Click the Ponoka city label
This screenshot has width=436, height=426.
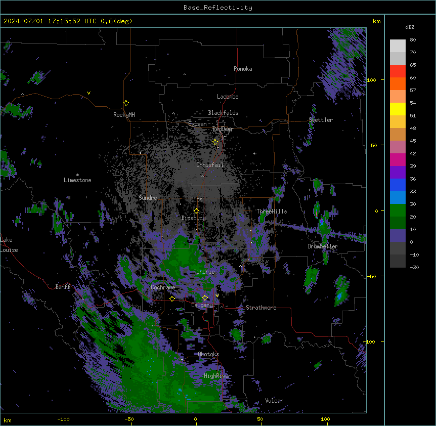(x=243, y=69)
